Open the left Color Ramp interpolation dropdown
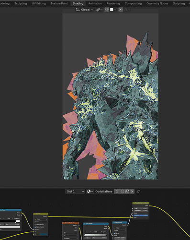The width and height of the screenshot is (190, 240). pos(16,218)
